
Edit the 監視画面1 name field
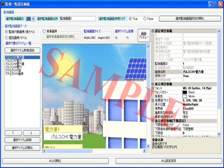(78, 19)
